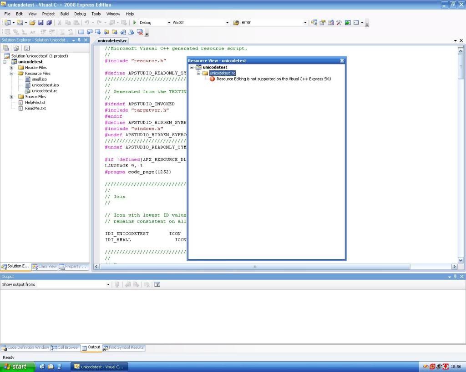Click Clear All Bookmarks icon with red X
Image resolution: width=466 pixels, height=372 pixels.
140,32
